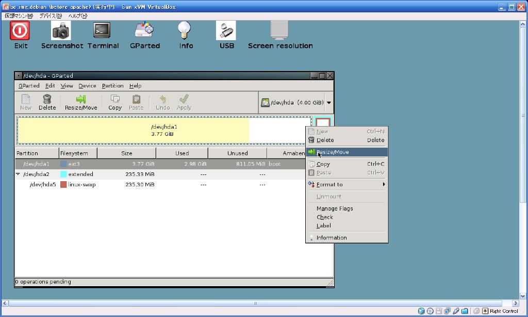Click the VirtualBox USB status icon
Image resolution: width=528 pixels, height=317 pixels.
coord(456,311)
